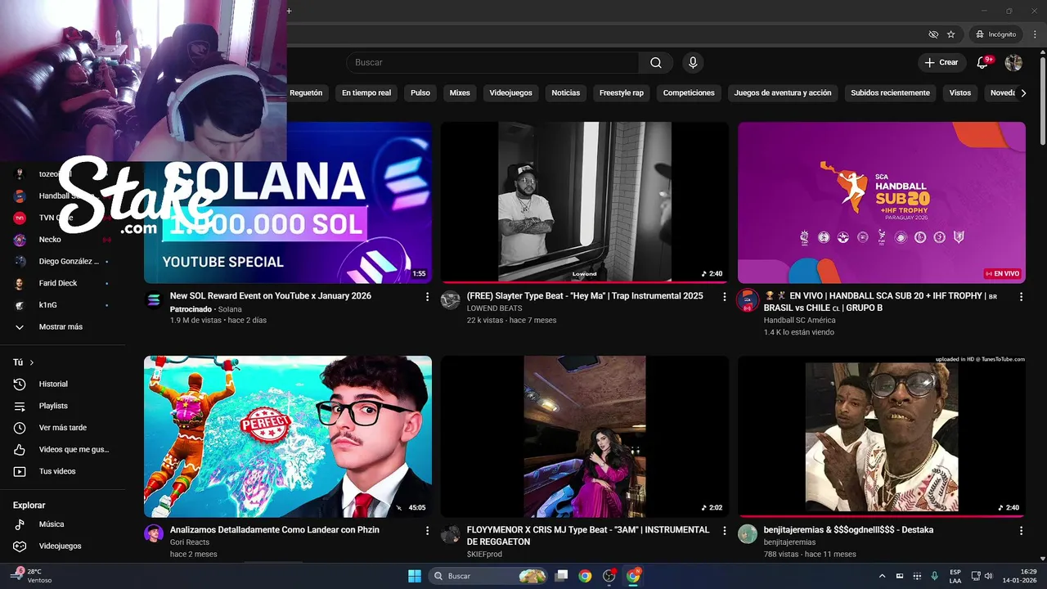
Task: Focus the YouTube Buscar search field
Action: pos(492,63)
